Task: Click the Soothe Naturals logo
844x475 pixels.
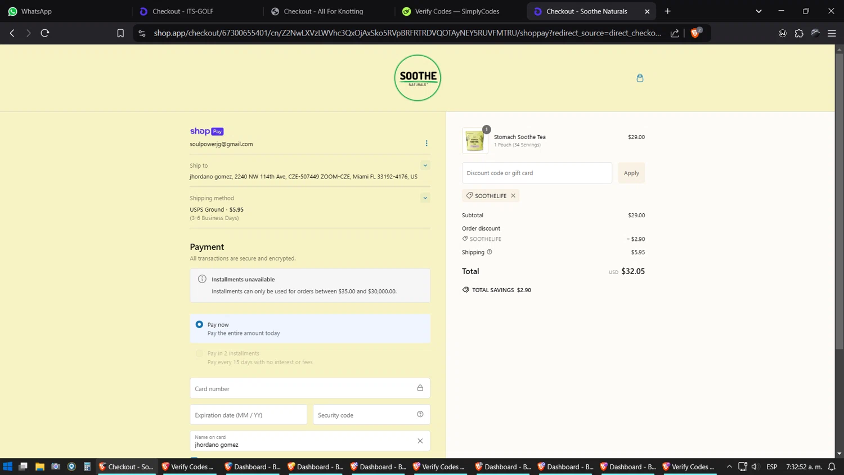Action: 417,78
